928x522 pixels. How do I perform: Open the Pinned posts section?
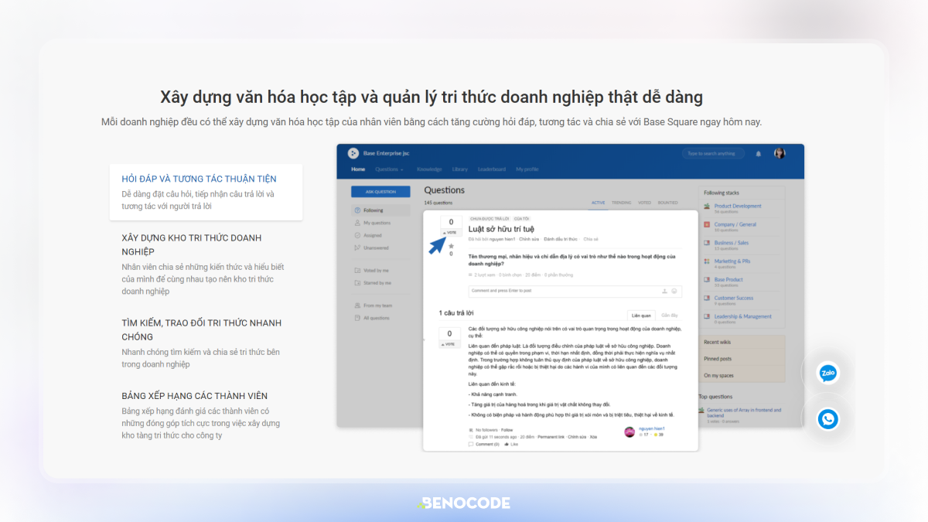click(742, 359)
